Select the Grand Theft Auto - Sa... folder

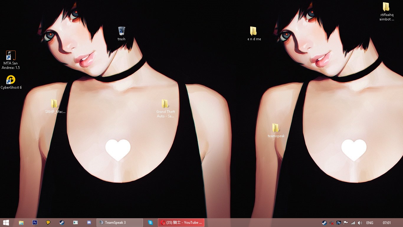pyautogui.click(x=166, y=108)
